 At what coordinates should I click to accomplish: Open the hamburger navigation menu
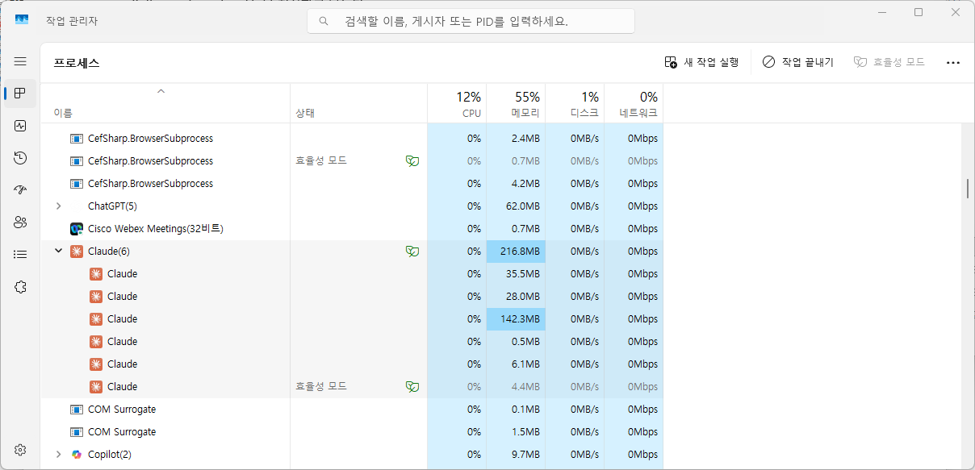pyautogui.click(x=21, y=61)
